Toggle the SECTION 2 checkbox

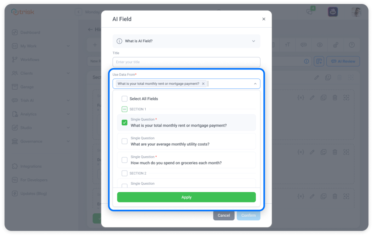(x=125, y=173)
